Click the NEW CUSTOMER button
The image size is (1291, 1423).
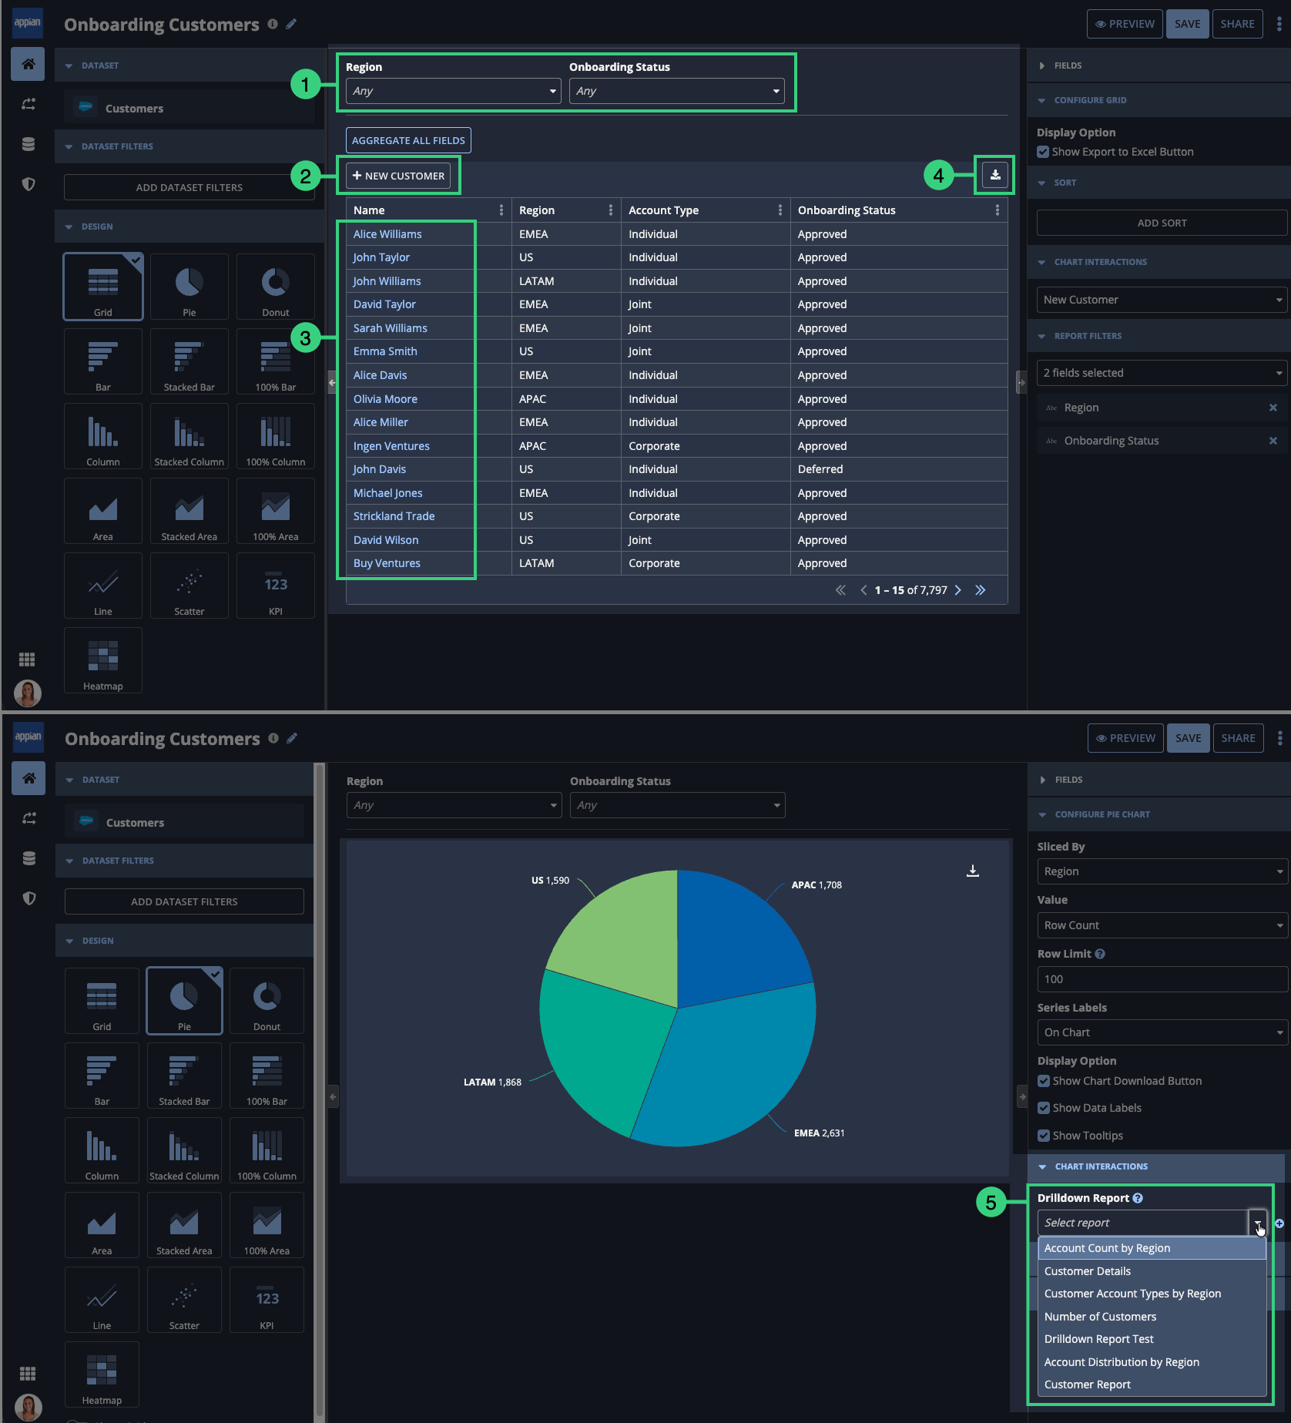[398, 176]
